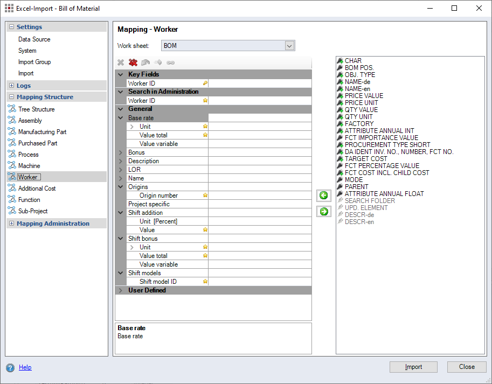Click the green right arrow remove button

(x=324, y=212)
